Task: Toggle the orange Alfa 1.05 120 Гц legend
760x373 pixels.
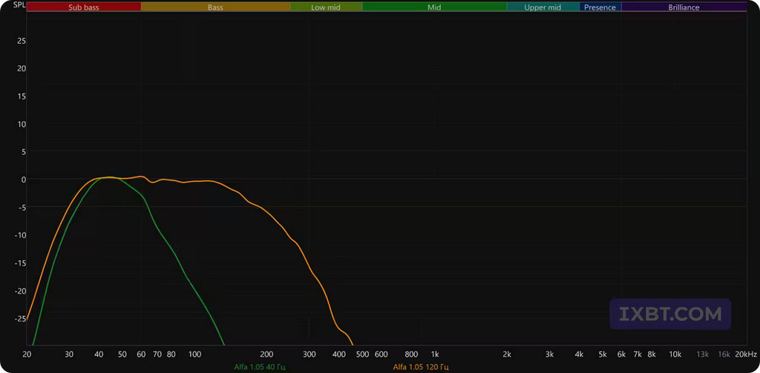Action: click(421, 367)
